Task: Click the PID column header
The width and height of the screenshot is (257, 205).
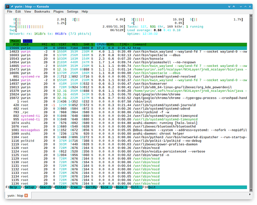Action: [16, 44]
